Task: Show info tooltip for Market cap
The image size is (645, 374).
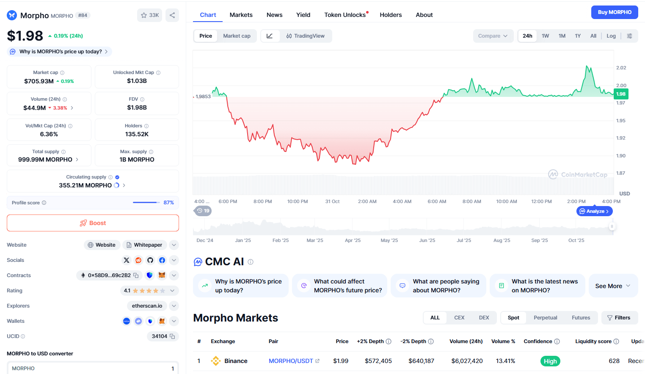Action: (62, 73)
